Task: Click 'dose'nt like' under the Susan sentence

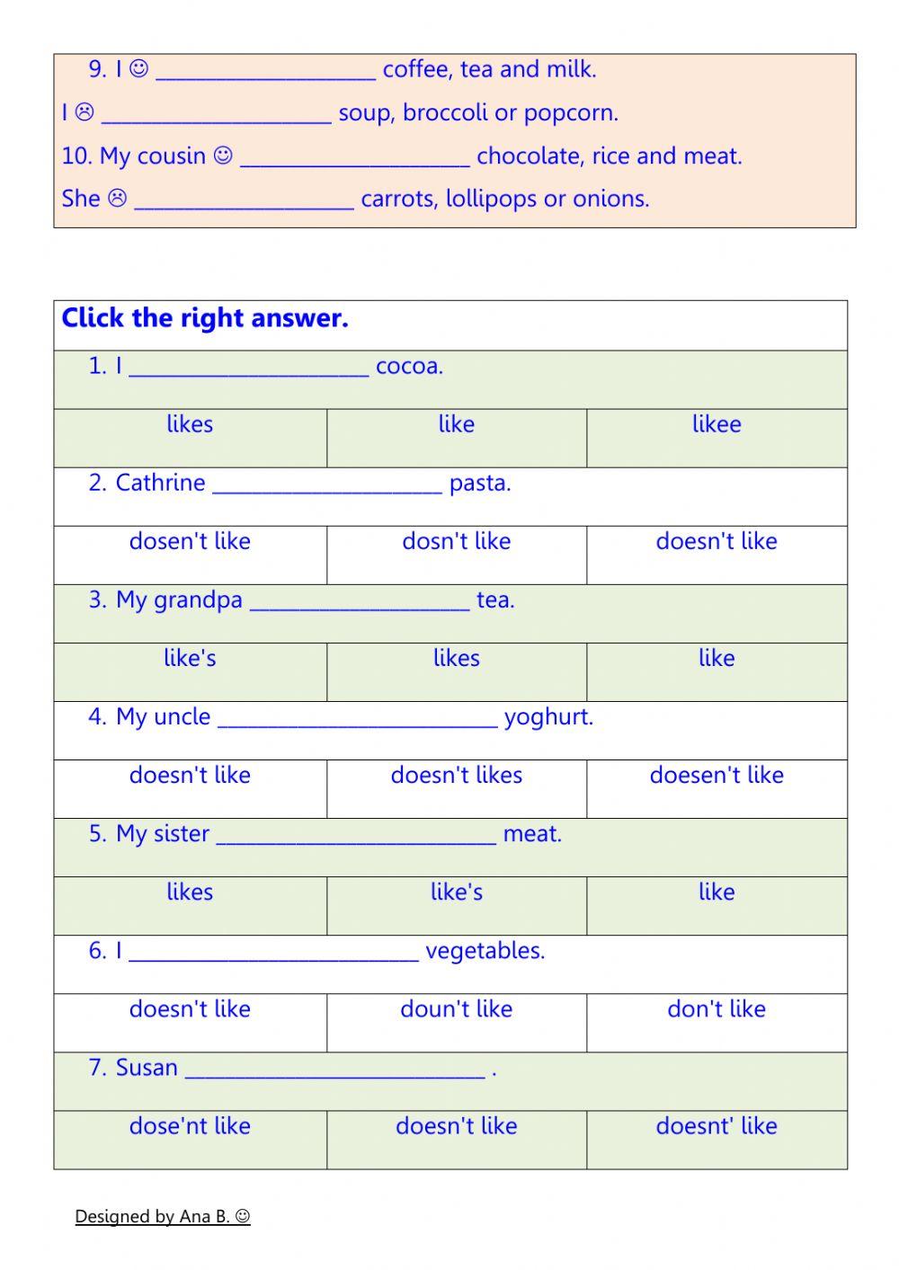Action: 190,1126
